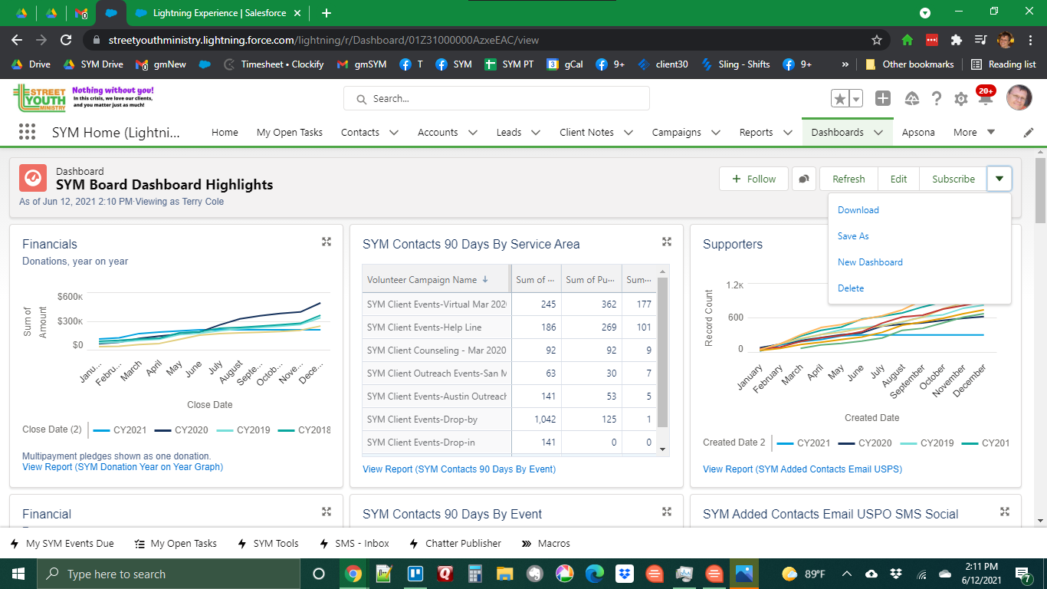Screen dimensions: 1047x589
Task: Expand the SYM Contacts 90 Days By Event widget
Action: [x=667, y=512]
